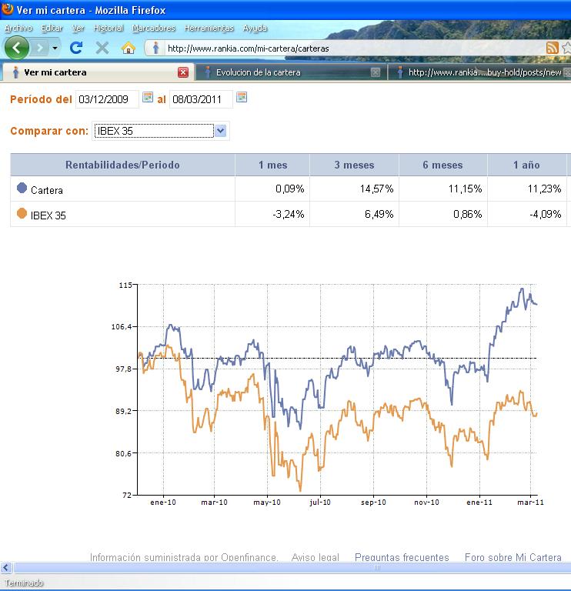Close the 'Ver mi cartera' tab
Screen dimensions: 571x591
coord(183,72)
